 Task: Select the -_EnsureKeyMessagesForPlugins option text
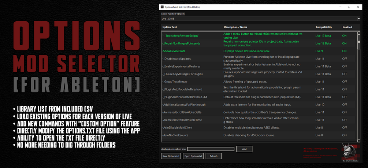point(182,74)
